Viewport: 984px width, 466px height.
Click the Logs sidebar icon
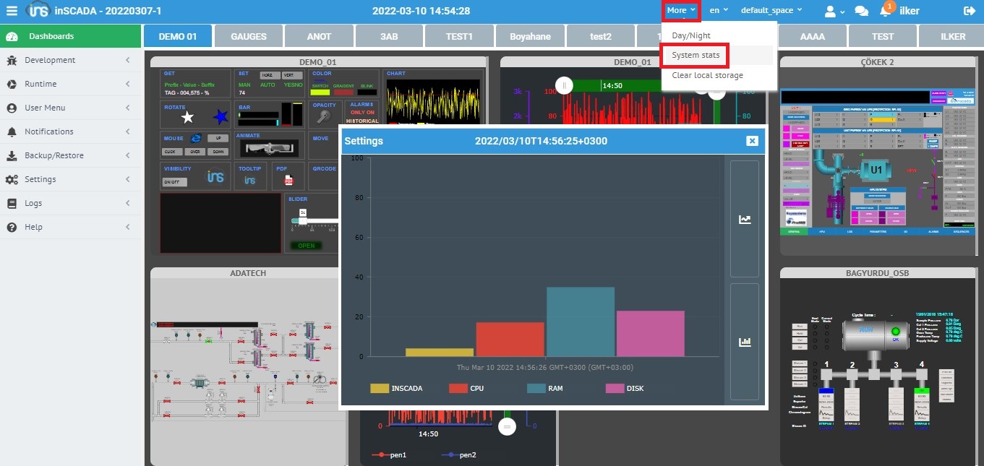(12, 203)
